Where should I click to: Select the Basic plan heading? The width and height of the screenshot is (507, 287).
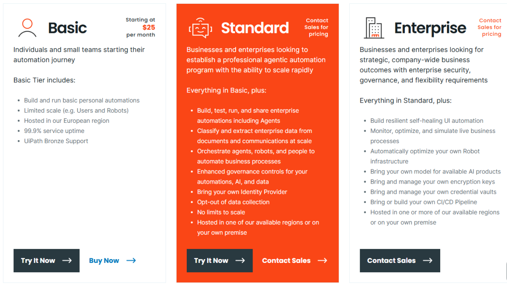tap(68, 28)
